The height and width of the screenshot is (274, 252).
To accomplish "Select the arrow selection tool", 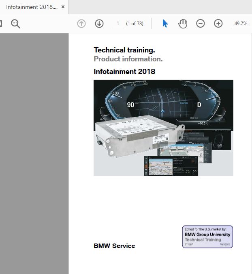I will point(165,24).
